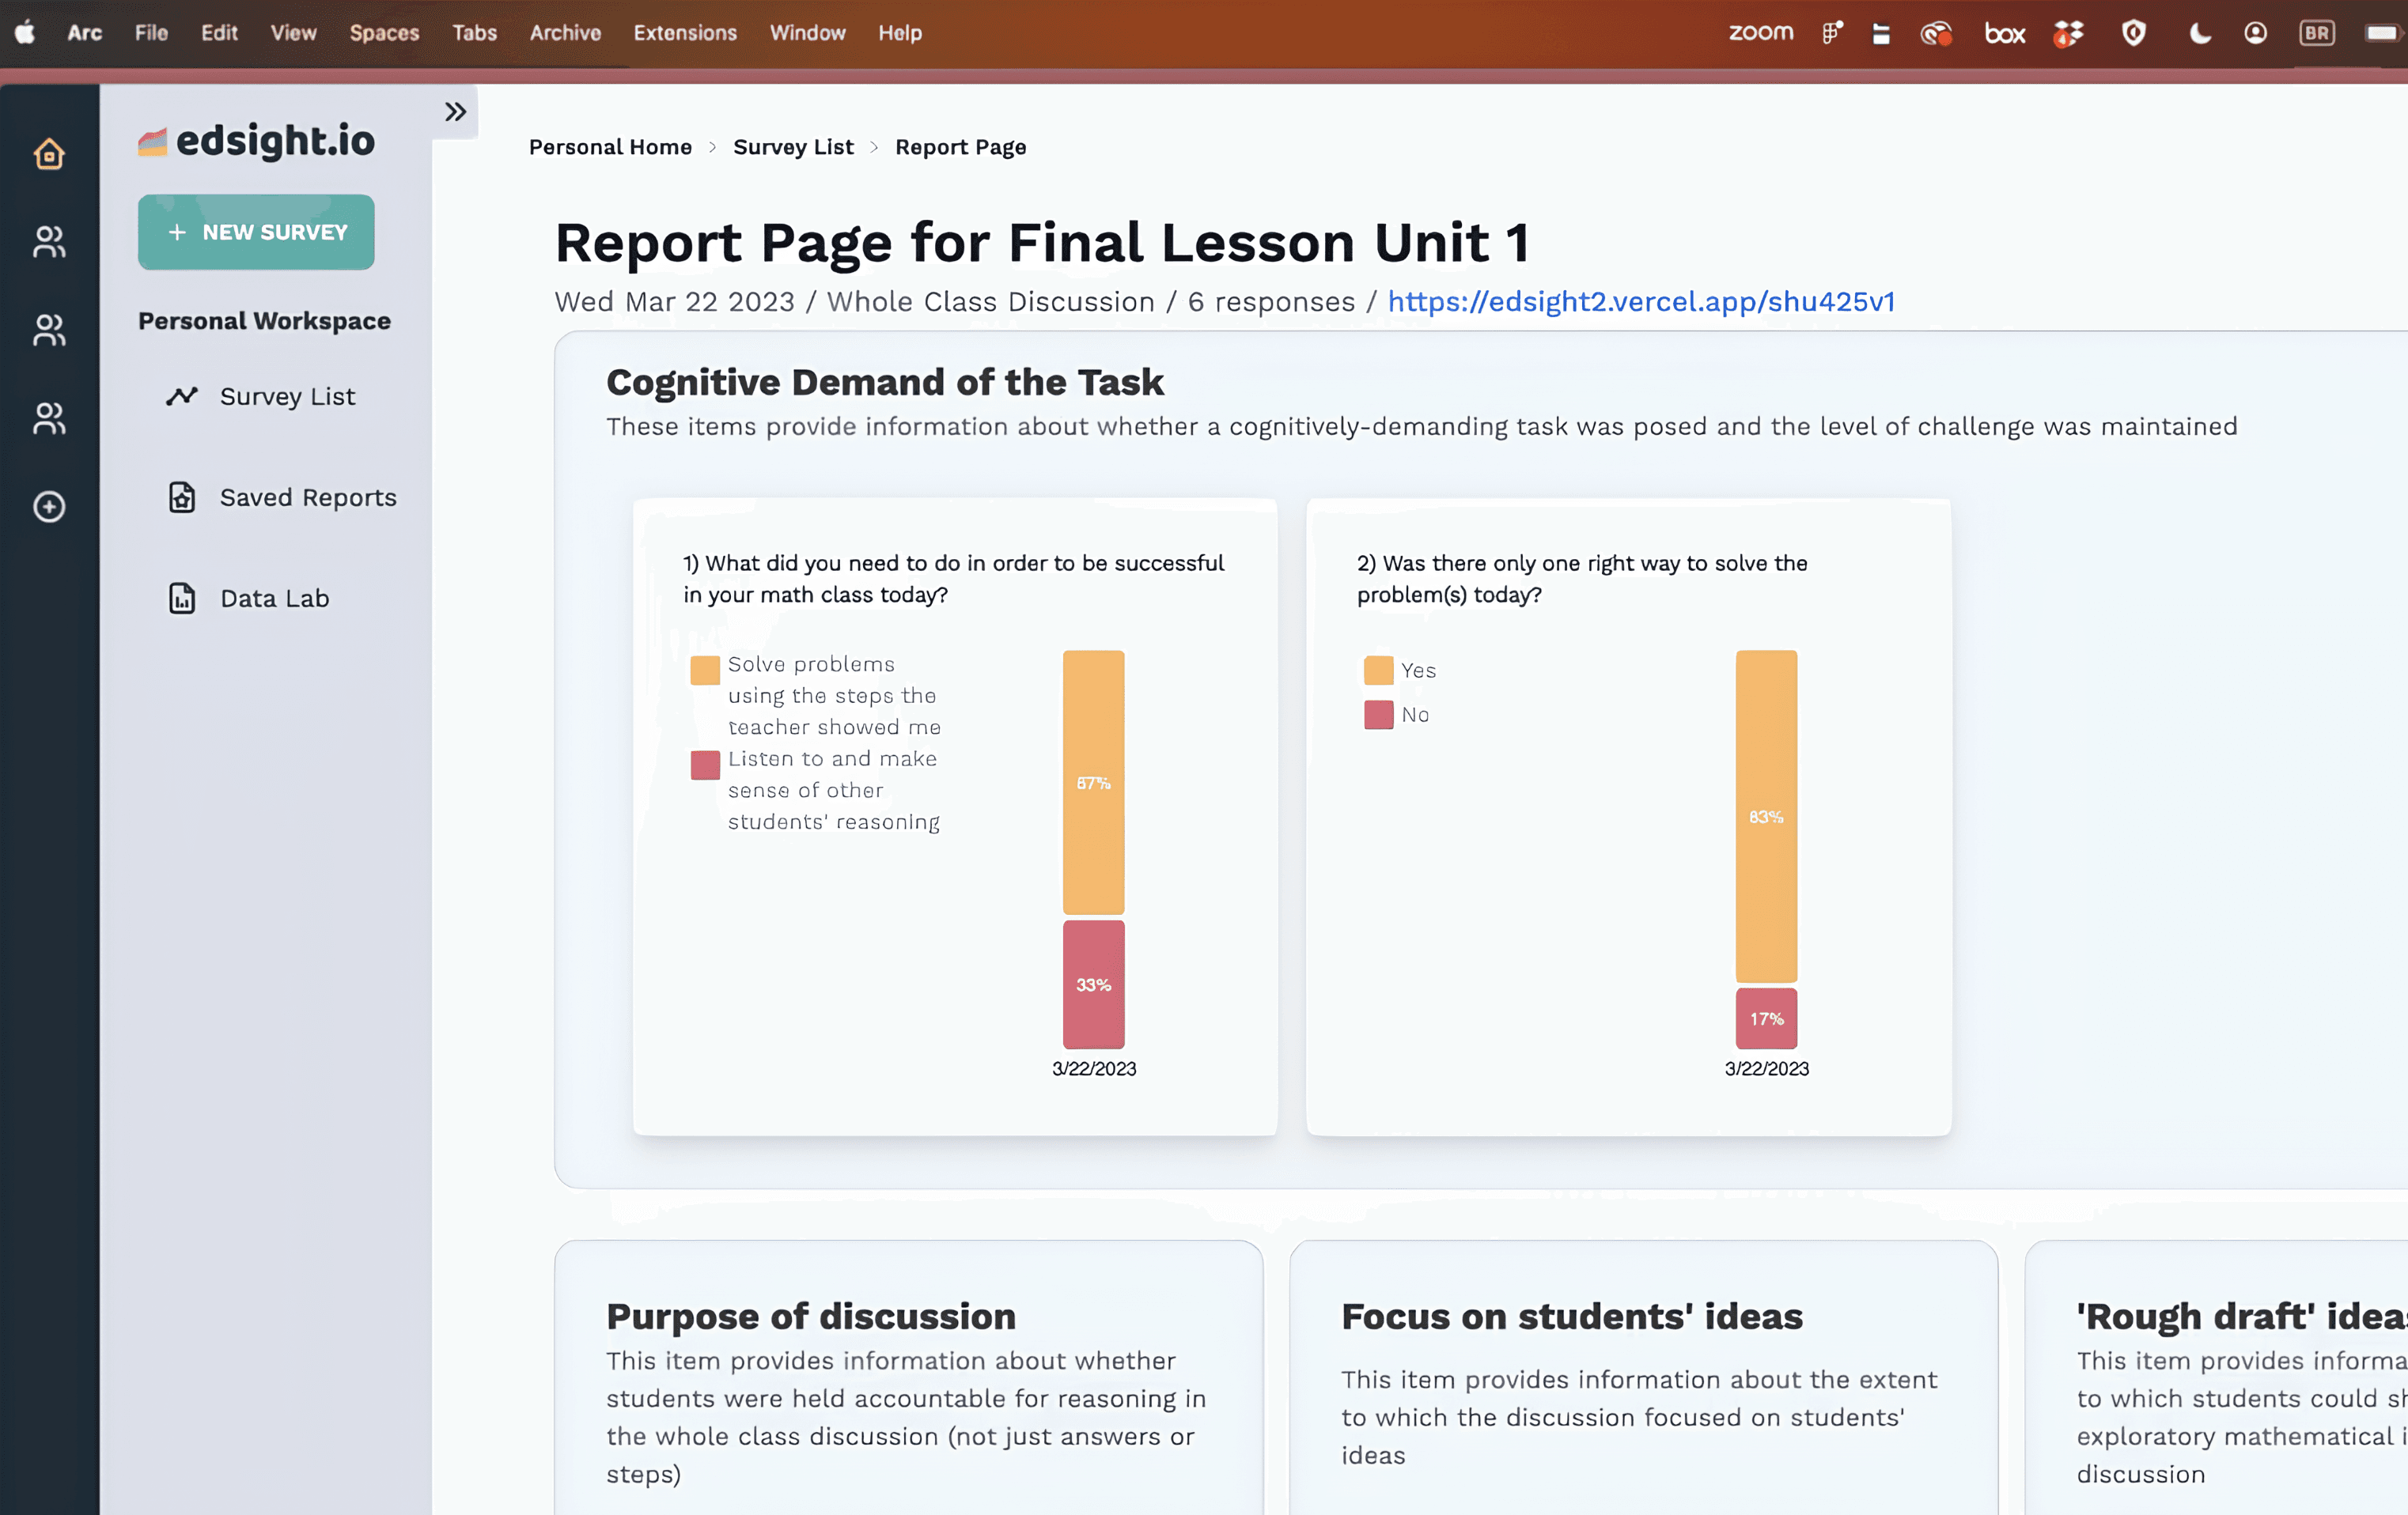Click the edsight.io logo
This screenshot has width=2408, height=1515.
pos(256,141)
